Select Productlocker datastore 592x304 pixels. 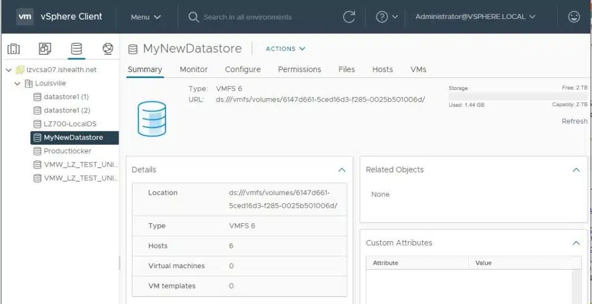[68, 151]
